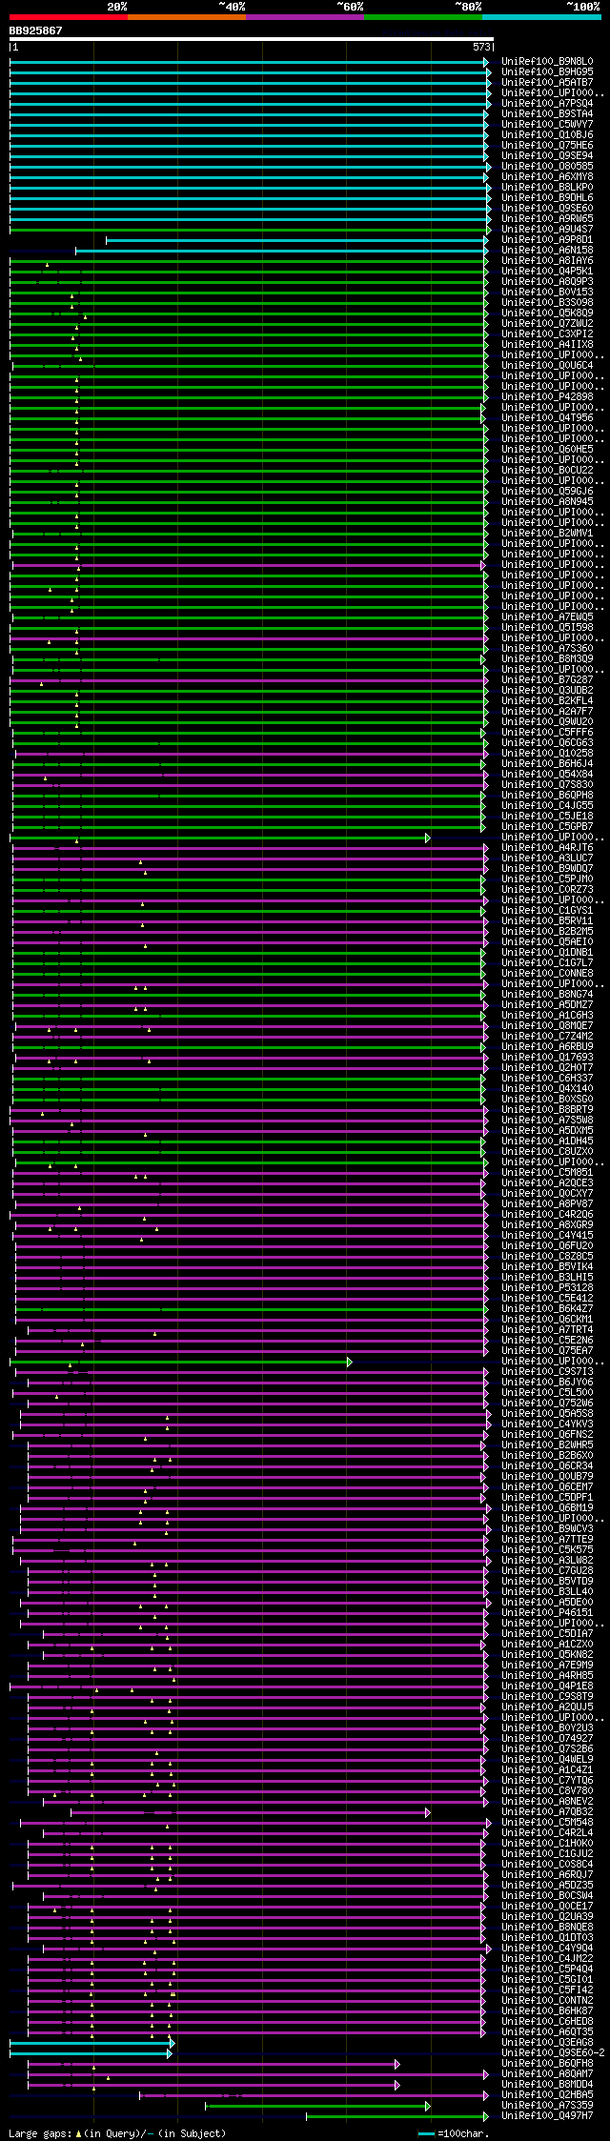
Task: Click the green ~80% identity legend segment
Action: point(423,17)
